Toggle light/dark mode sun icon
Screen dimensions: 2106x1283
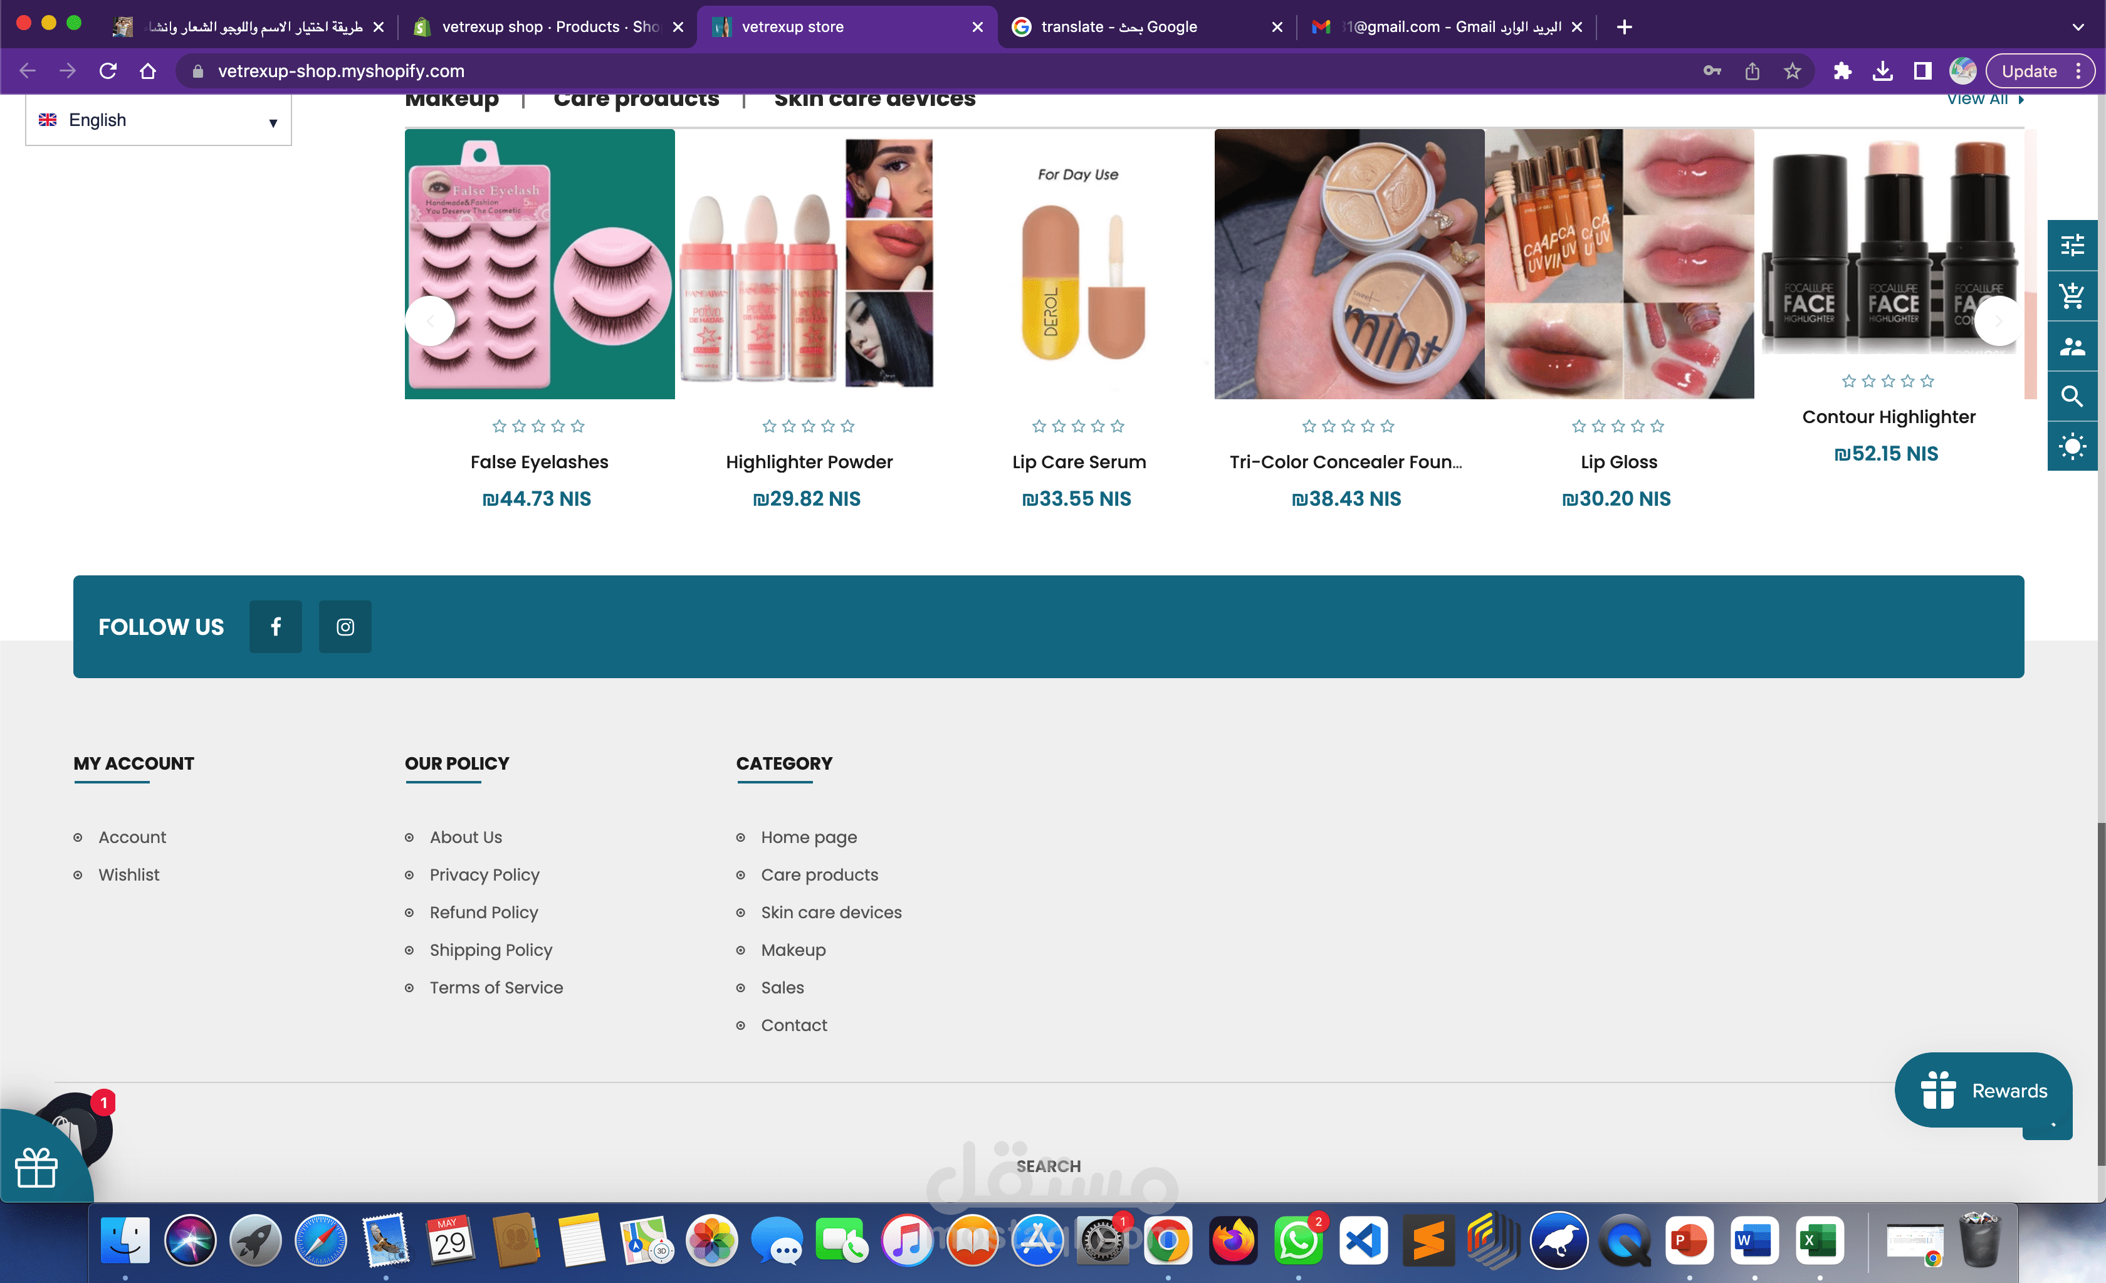point(2072,446)
